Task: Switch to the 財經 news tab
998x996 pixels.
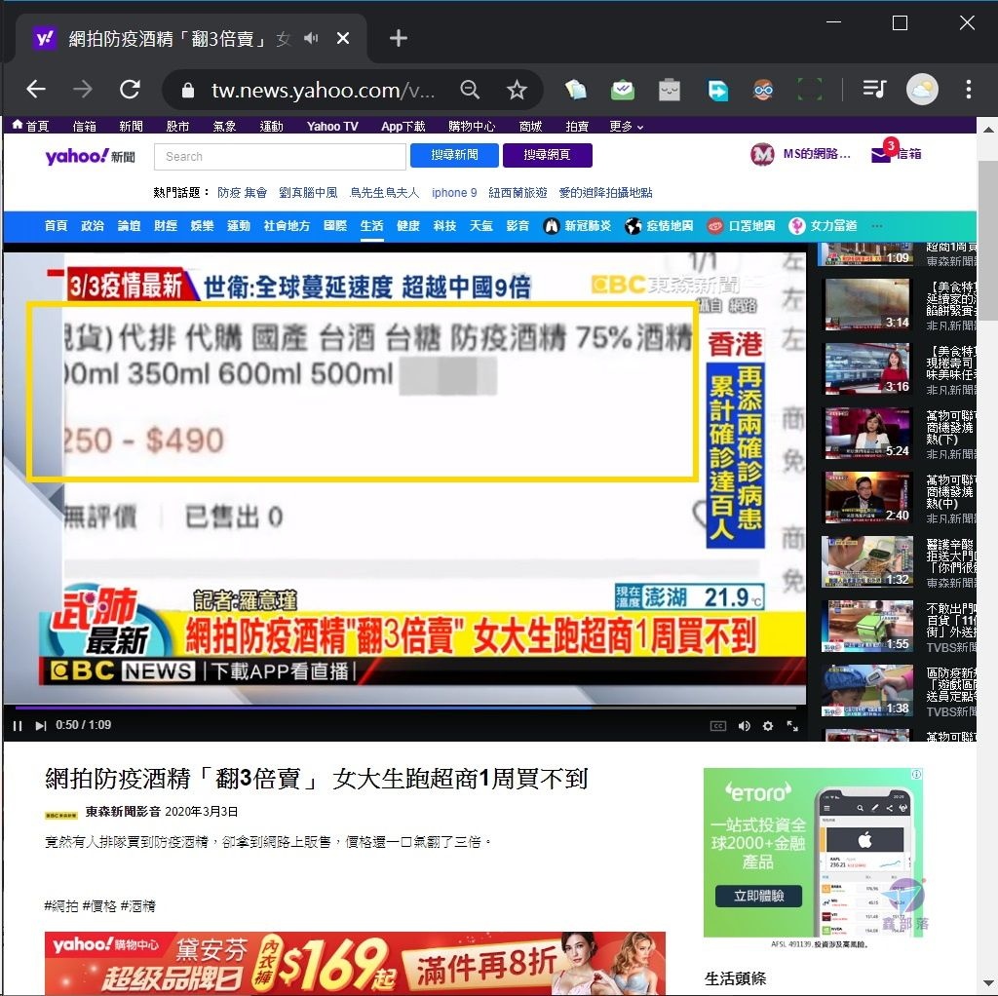Action: coord(166,226)
